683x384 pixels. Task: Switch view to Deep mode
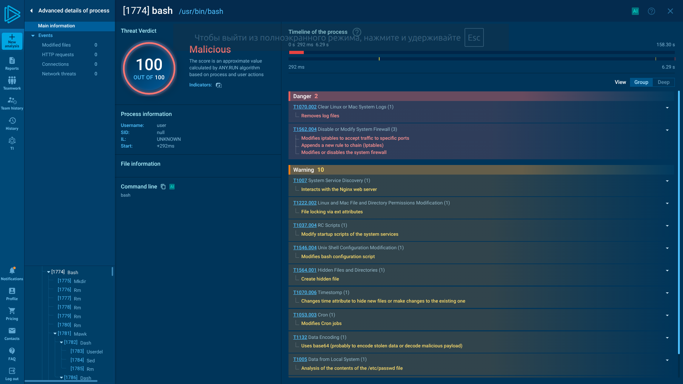pyautogui.click(x=663, y=82)
